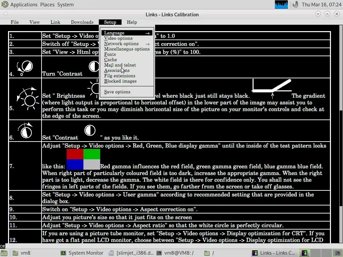Open the Link menu
The height and width of the screenshot is (257, 343).
[x=55, y=22]
